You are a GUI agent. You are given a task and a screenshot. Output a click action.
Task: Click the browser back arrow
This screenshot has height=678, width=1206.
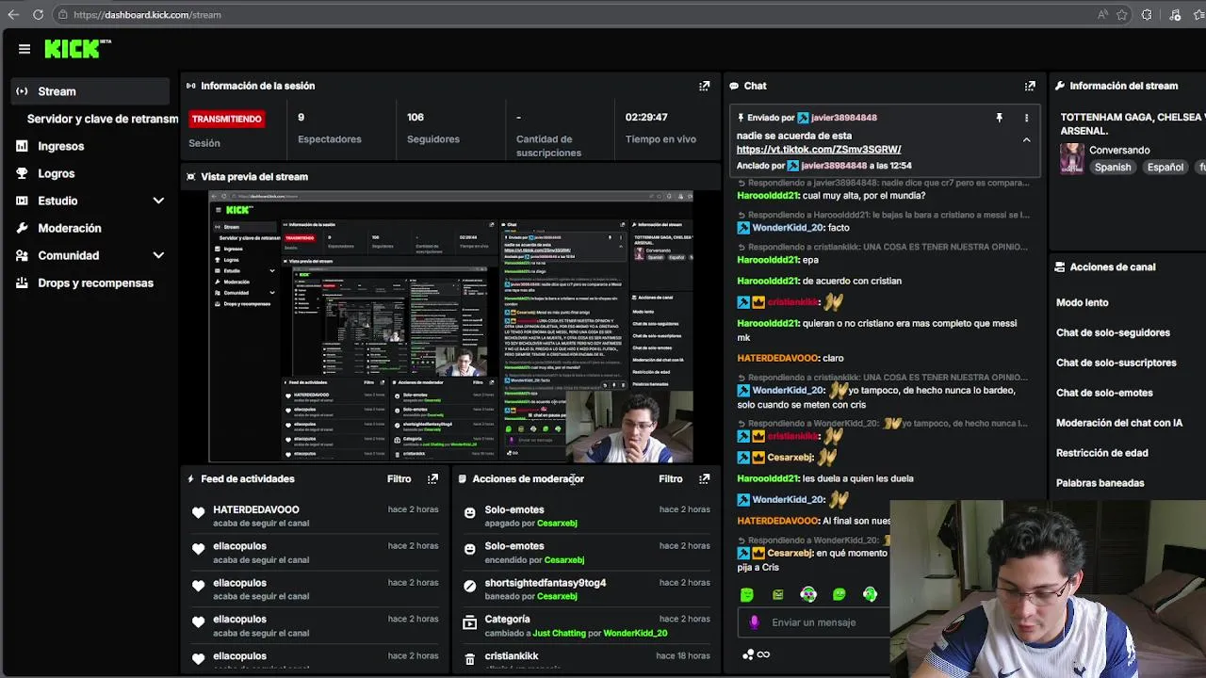point(12,14)
